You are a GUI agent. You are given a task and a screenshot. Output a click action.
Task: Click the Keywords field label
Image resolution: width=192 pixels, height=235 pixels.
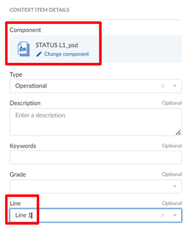click(23, 146)
